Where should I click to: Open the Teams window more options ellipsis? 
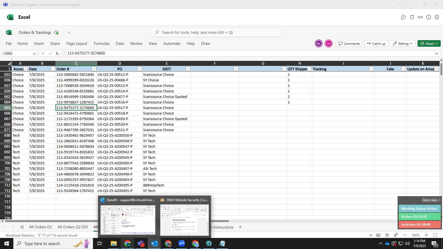[x=400, y=4]
